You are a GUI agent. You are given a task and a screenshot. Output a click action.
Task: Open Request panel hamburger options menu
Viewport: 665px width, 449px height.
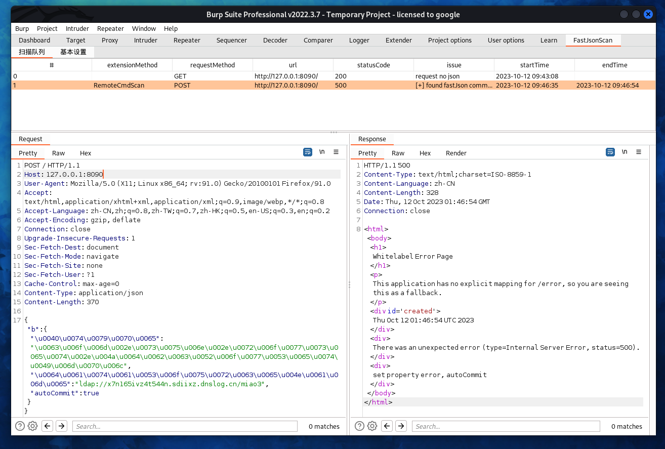[336, 152]
